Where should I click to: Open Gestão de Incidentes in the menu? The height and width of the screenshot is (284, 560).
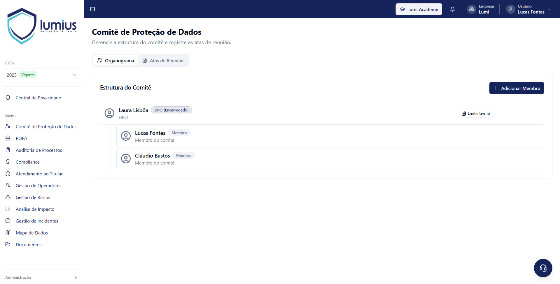pyautogui.click(x=37, y=221)
